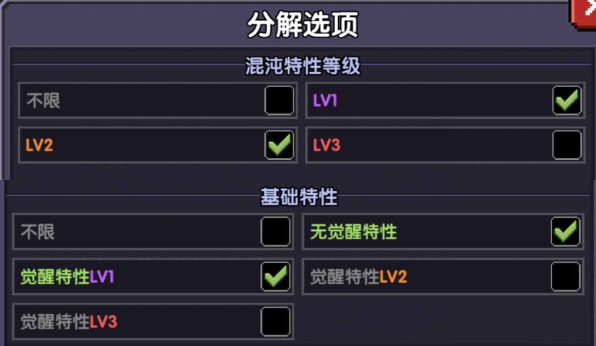Select the 觉醒特性LV3 label text
This screenshot has width=596, height=346.
tap(69, 322)
